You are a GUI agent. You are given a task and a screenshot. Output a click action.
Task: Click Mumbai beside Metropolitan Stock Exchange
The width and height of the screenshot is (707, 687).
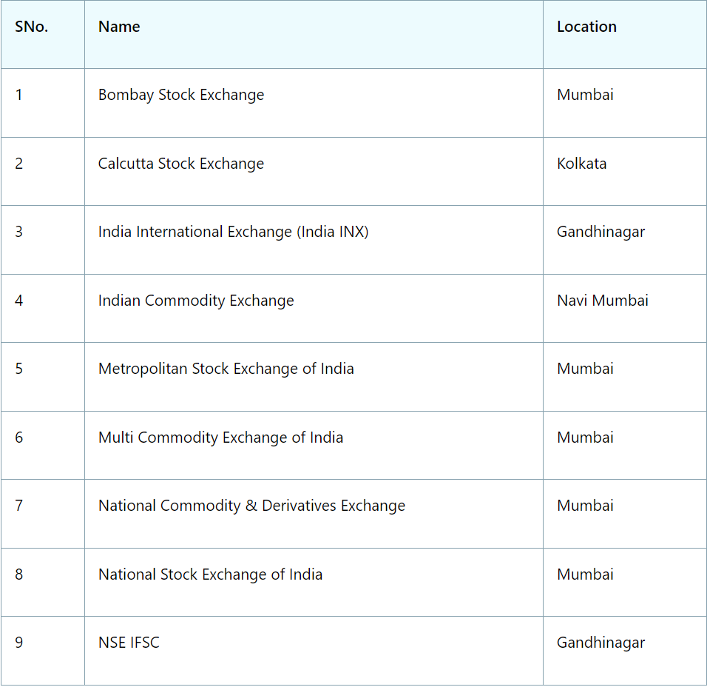click(585, 369)
